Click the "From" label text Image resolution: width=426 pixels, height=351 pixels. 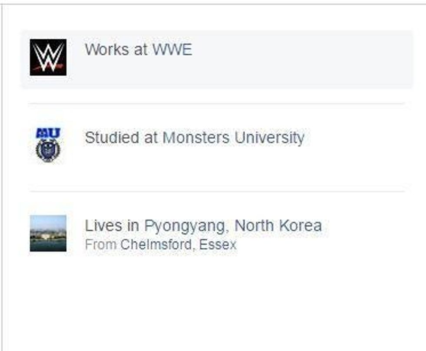100,244
